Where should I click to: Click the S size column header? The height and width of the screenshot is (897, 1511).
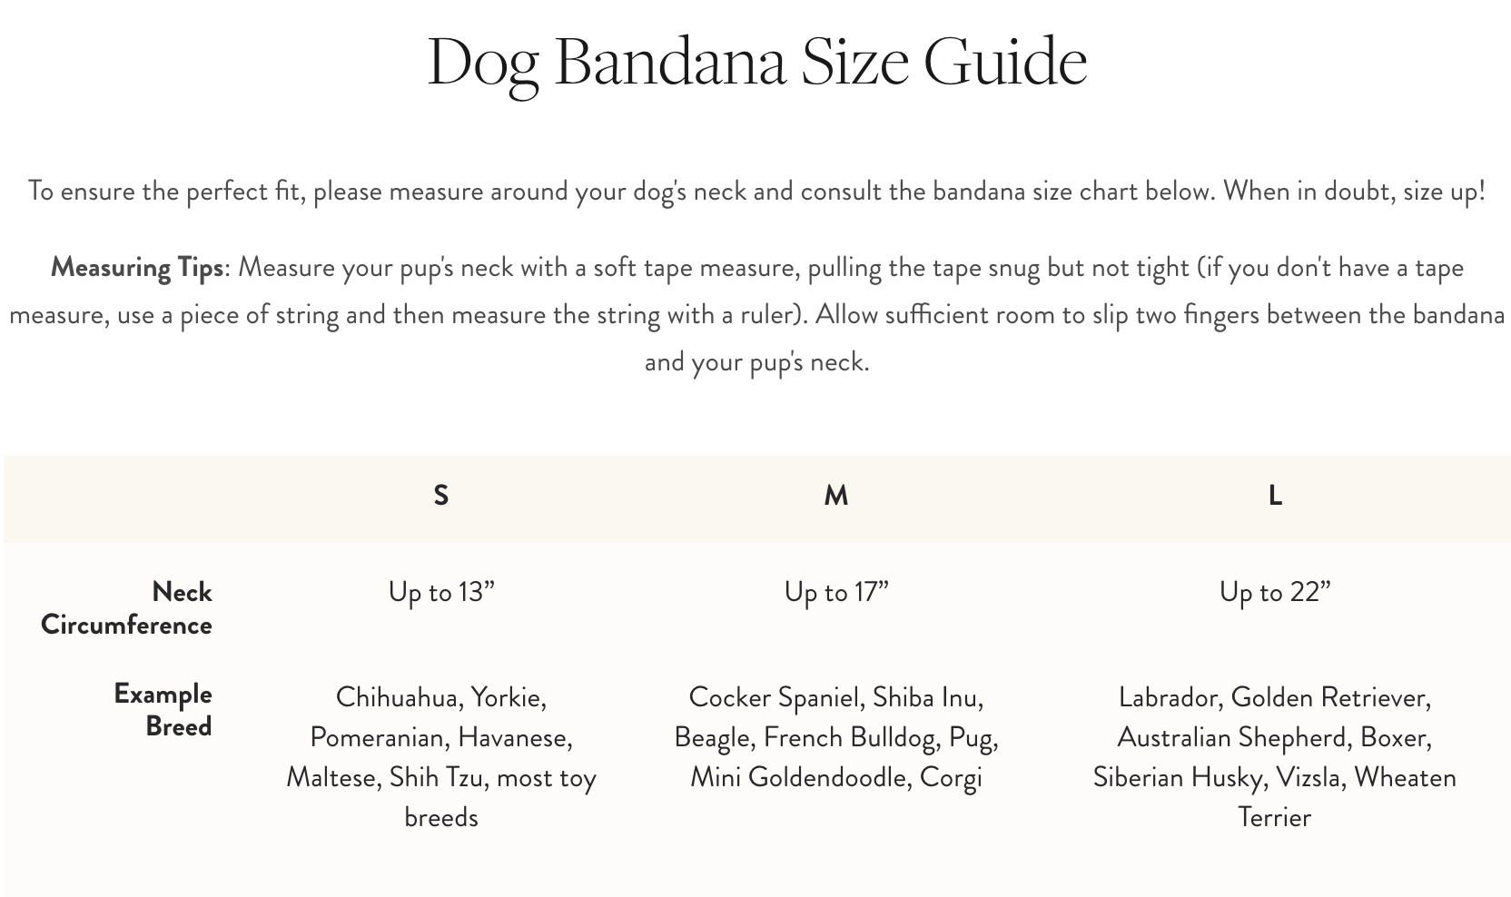point(440,496)
